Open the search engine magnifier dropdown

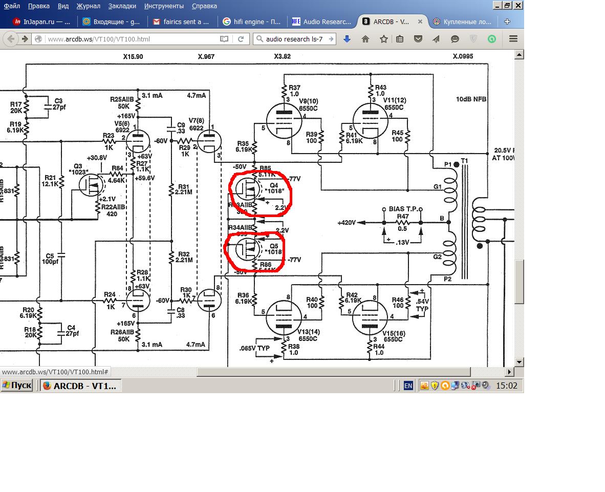point(260,39)
